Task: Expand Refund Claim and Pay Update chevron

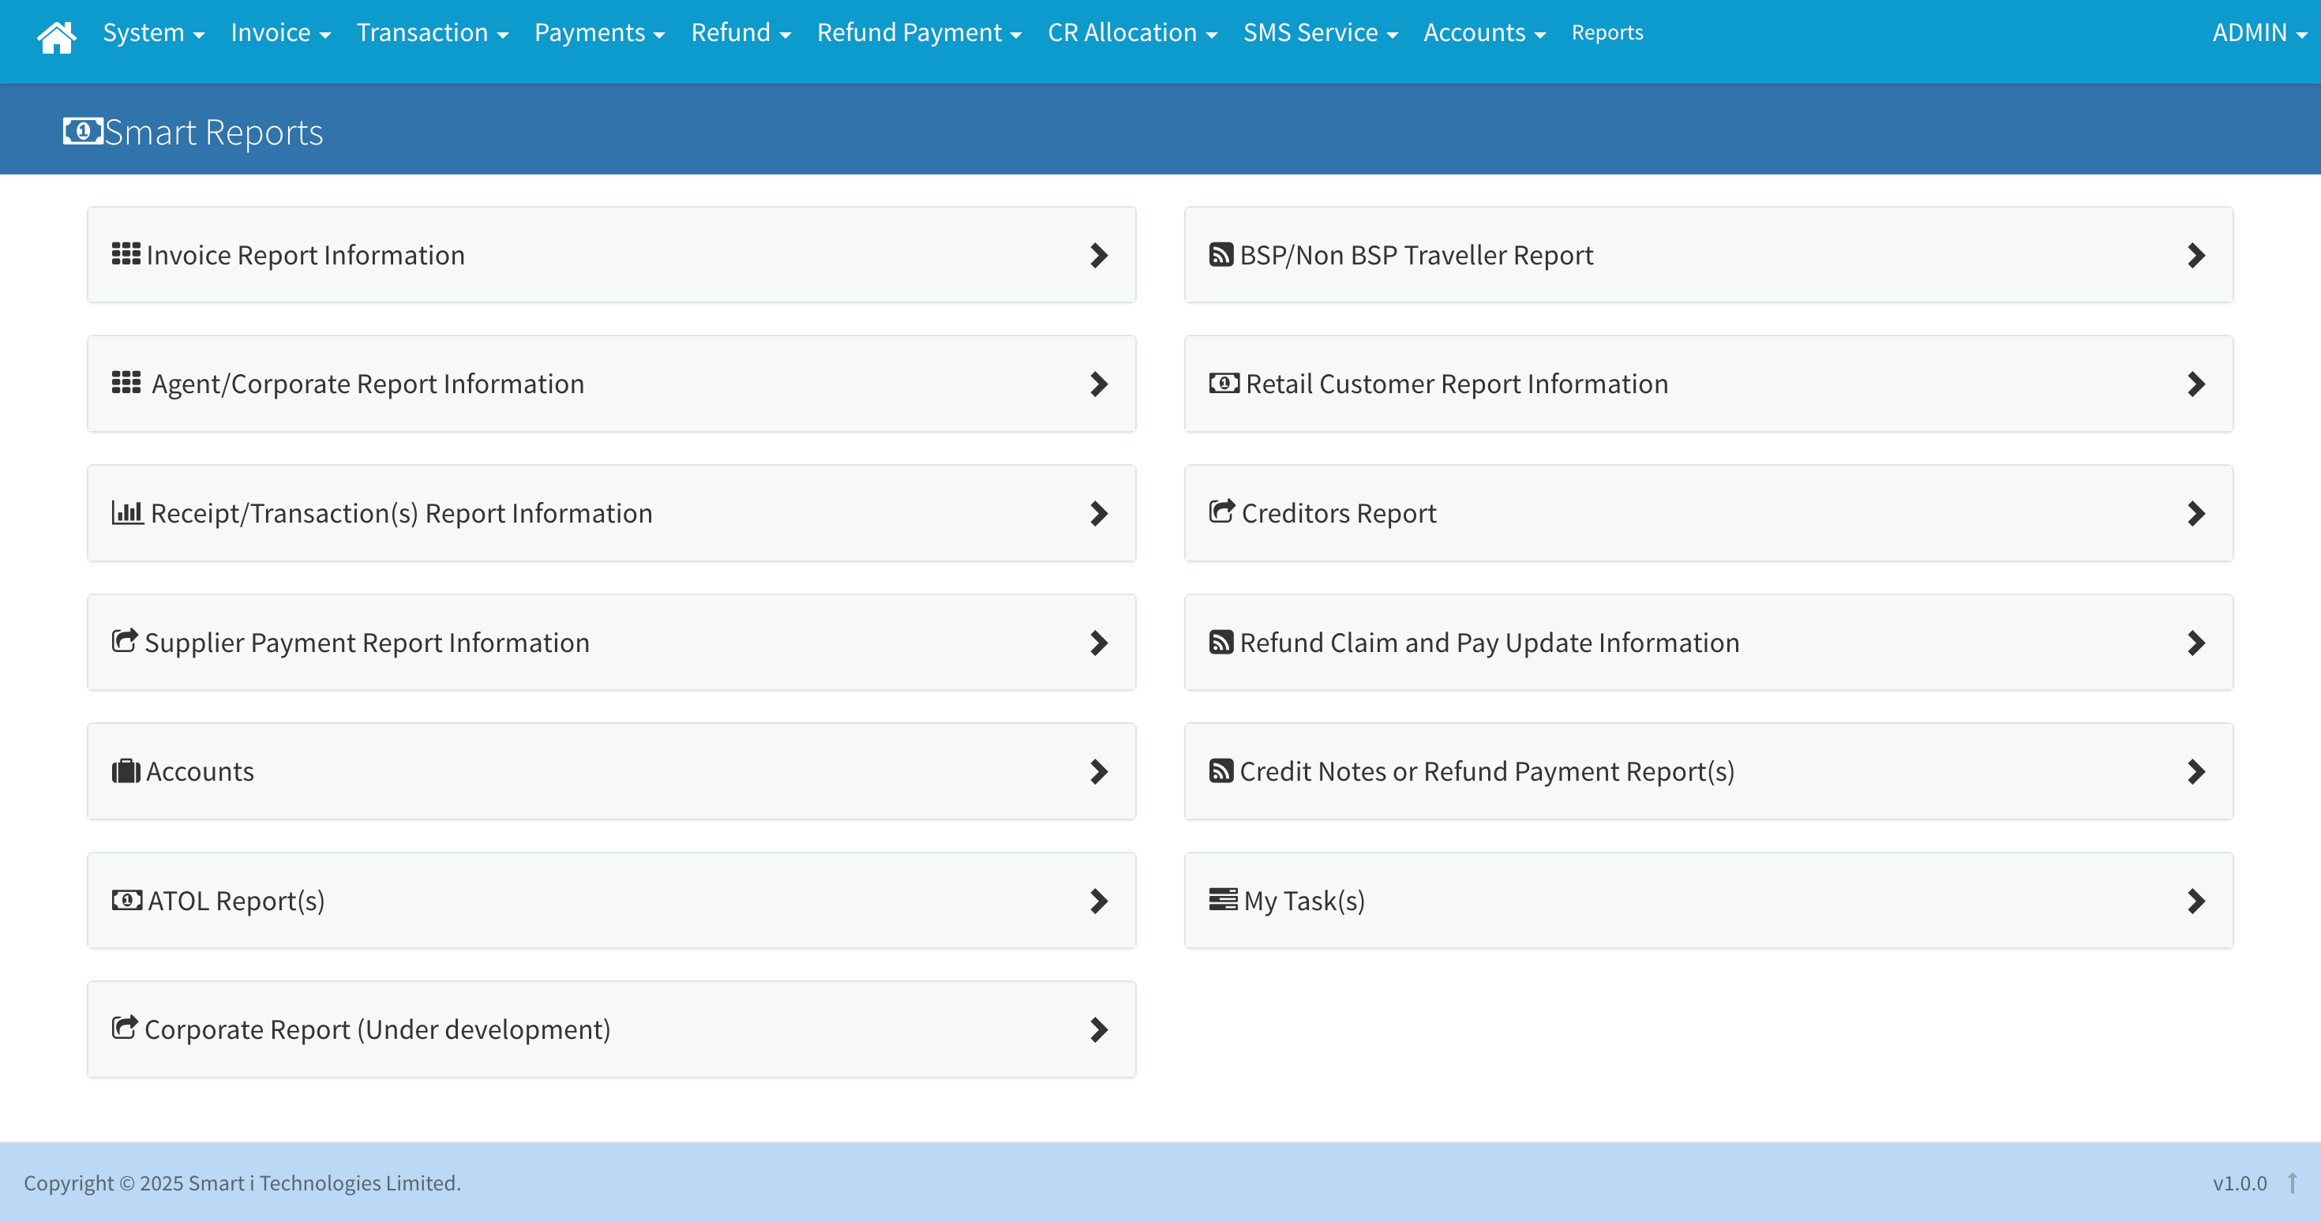Action: point(2195,643)
